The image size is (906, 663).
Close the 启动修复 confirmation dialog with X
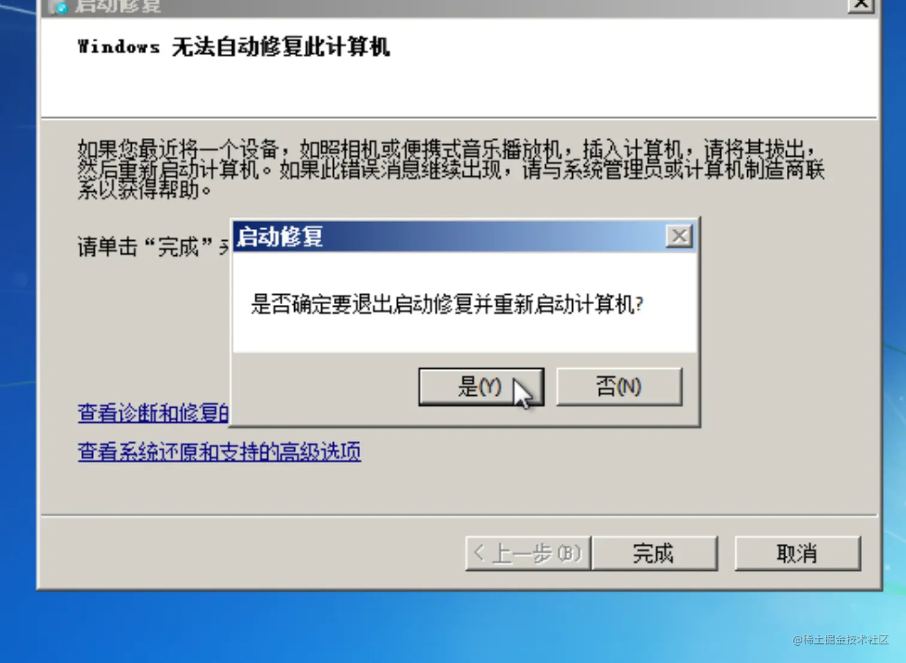[x=679, y=236]
